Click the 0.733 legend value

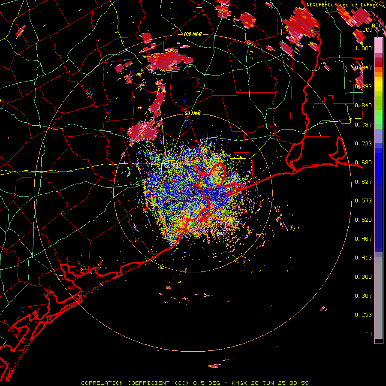tap(363, 143)
